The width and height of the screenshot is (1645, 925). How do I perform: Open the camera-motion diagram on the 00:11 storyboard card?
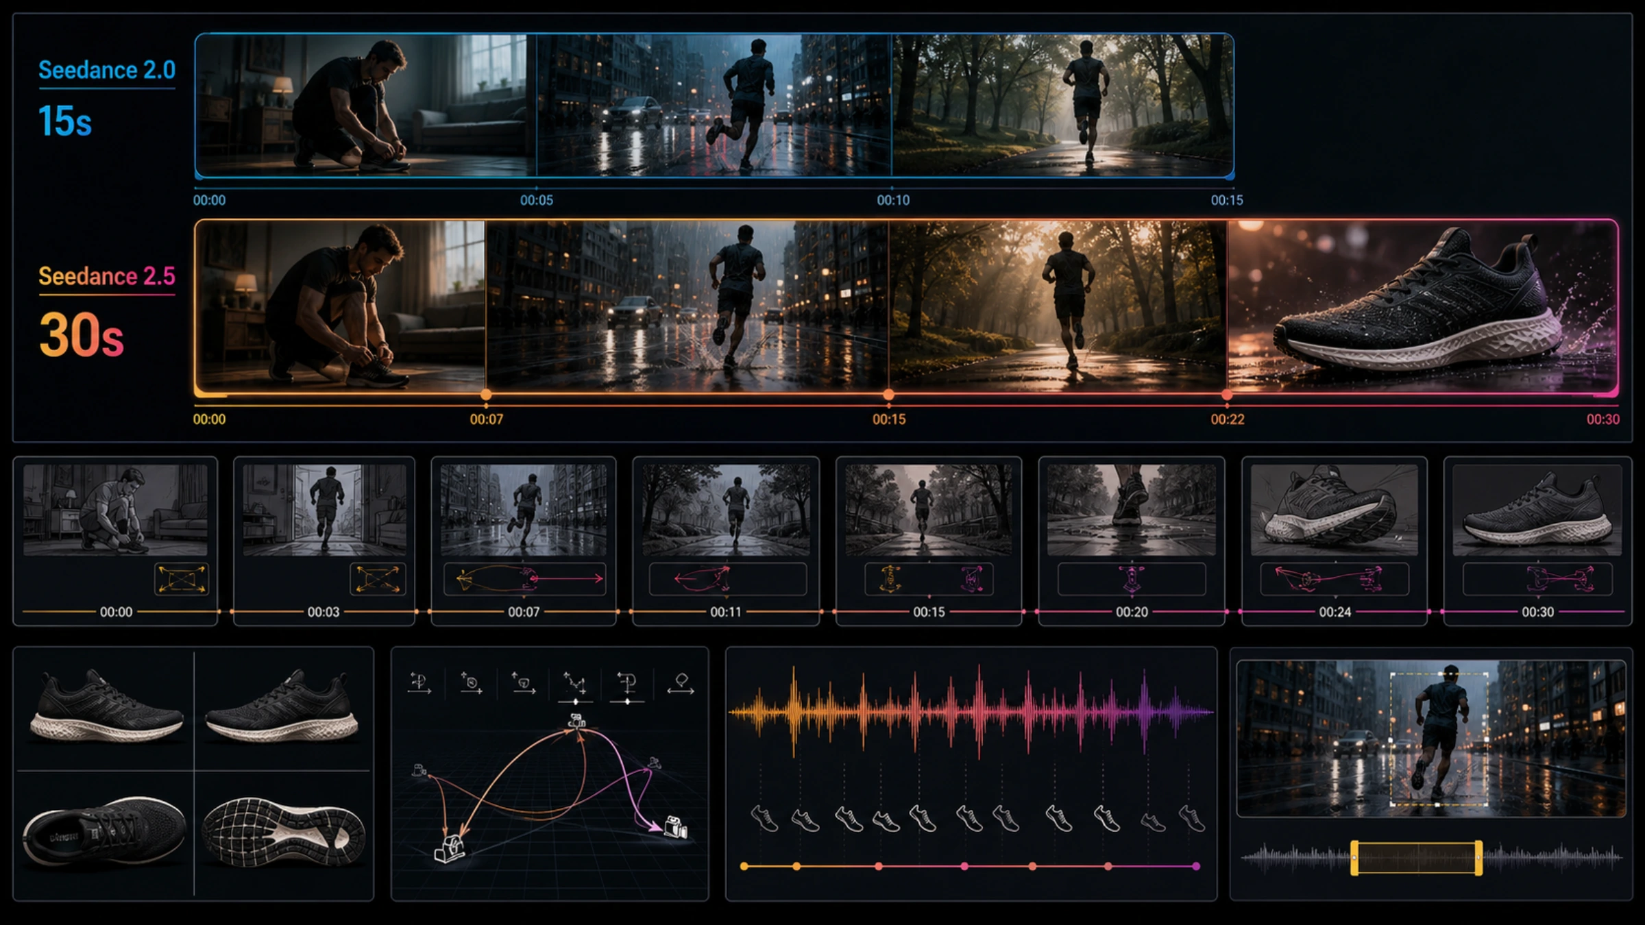pos(727,579)
